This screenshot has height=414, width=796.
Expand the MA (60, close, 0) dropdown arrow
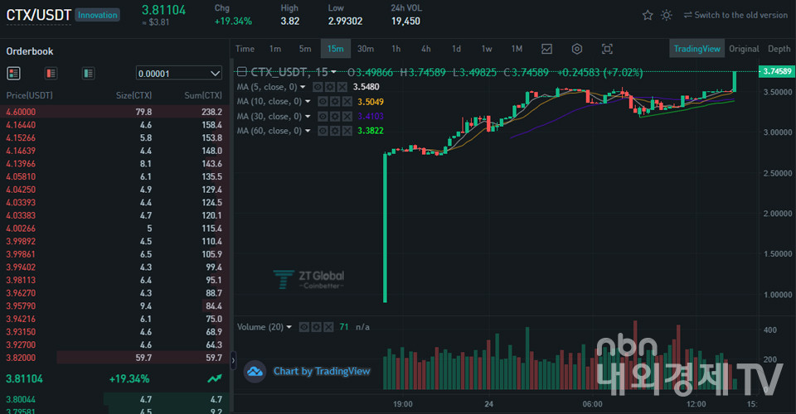pos(308,131)
